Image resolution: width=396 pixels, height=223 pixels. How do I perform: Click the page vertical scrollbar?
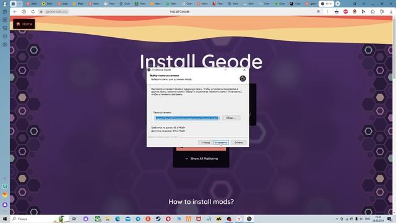(394, 48)
